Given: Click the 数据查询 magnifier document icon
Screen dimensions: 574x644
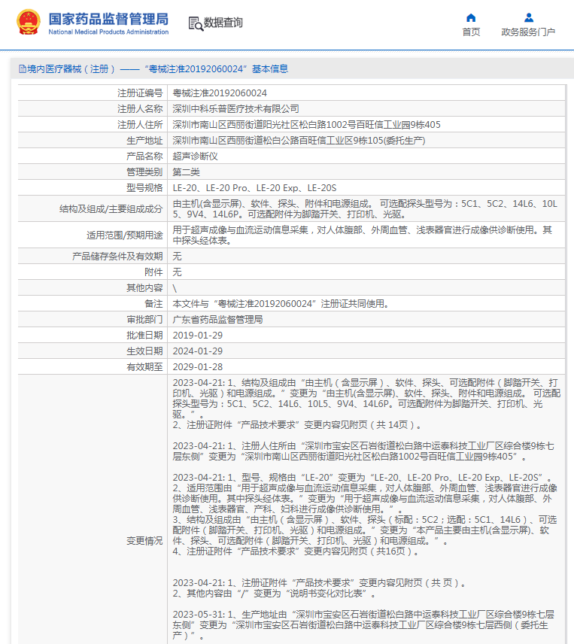Looking at the screenshot, I should (195, 23).
